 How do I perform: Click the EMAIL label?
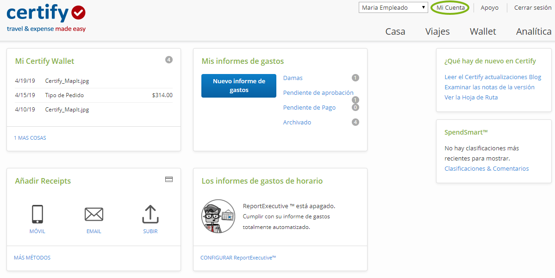[94, 231]
